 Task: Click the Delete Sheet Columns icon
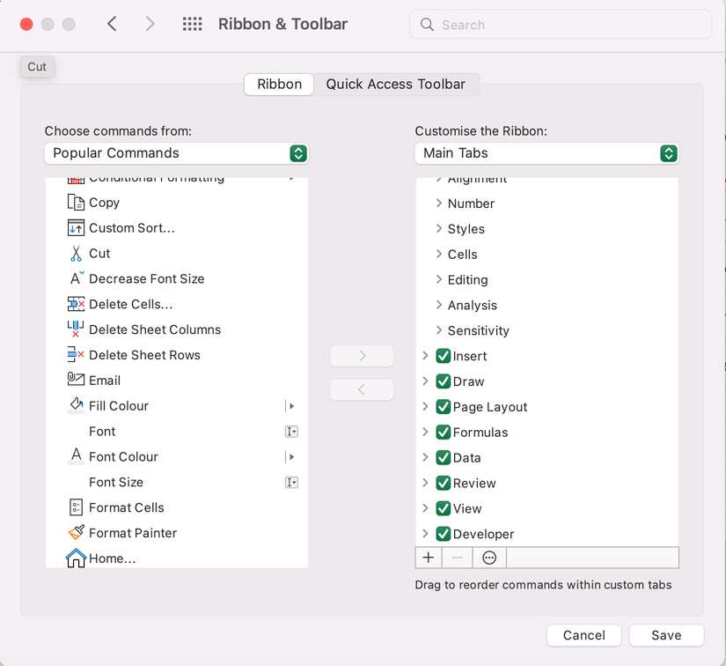click(75, 329)
